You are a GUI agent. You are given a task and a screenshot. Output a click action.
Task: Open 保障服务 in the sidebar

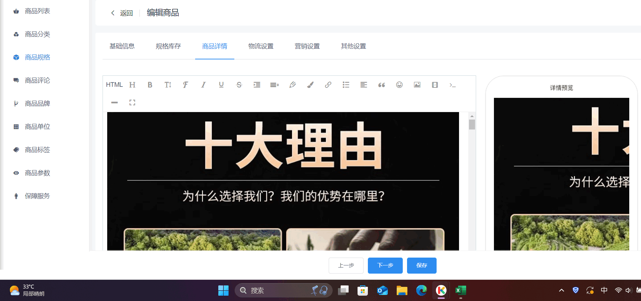pyautogui.click(x=37, y=196)
